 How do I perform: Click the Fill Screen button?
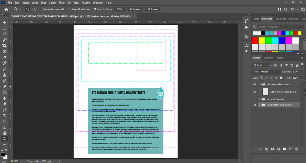tap(152, 9)
